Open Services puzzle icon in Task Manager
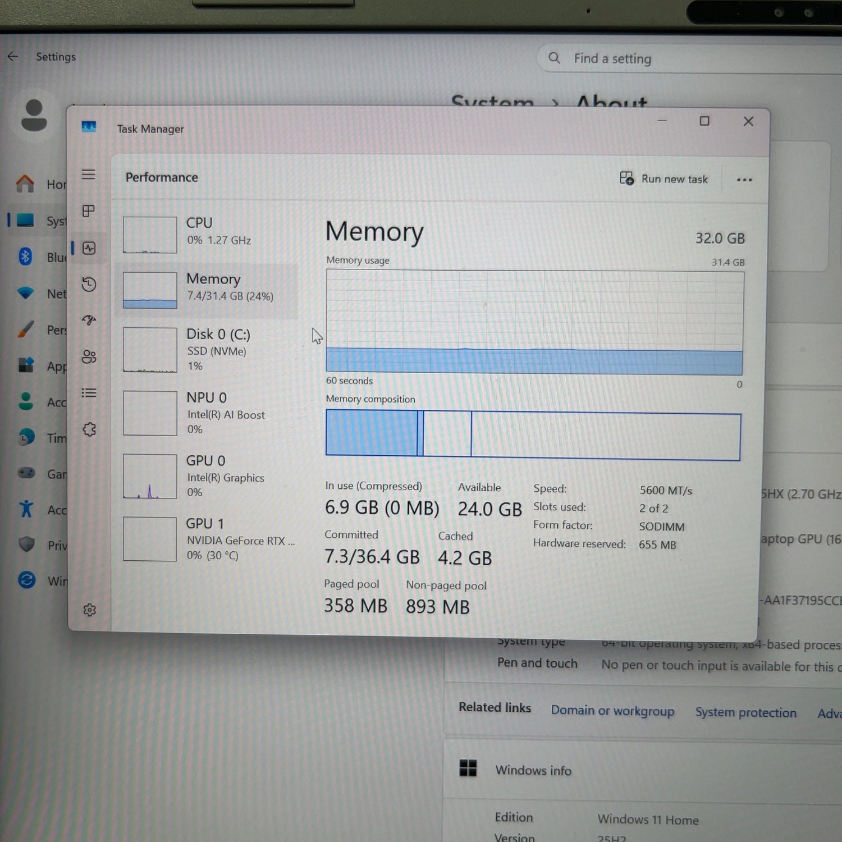 click(89, 429)
